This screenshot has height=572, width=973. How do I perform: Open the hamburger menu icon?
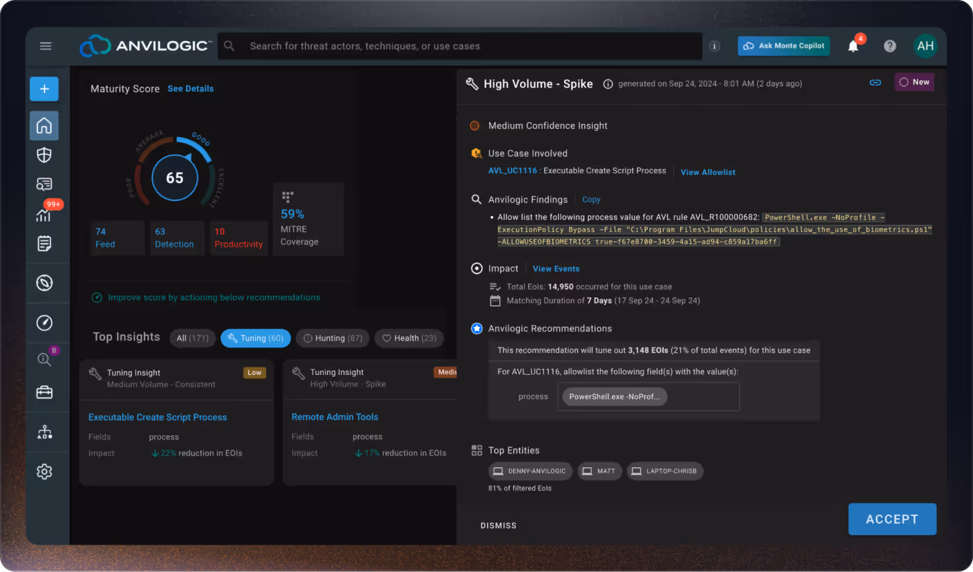46,46
